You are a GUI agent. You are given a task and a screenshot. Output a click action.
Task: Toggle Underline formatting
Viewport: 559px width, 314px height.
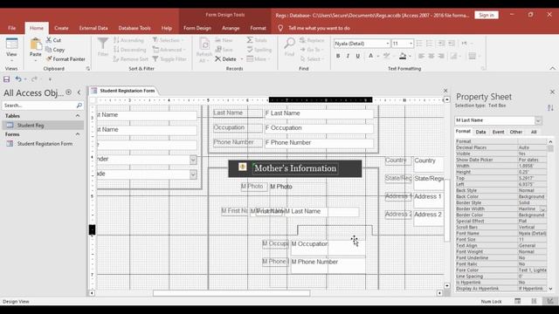click(x=358, y=56)
